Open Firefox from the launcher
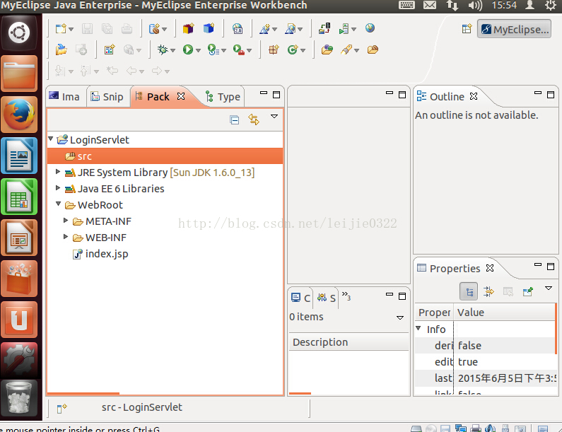This screenshot has height=432, width=562. [x=19, y=115]
